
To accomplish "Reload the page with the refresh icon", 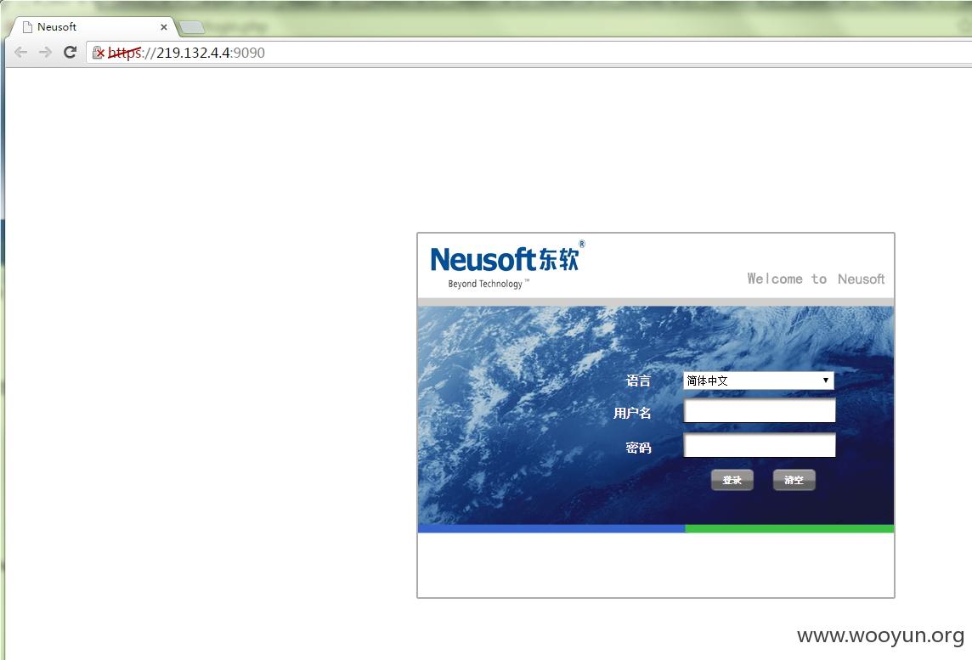I will (70, 52).
